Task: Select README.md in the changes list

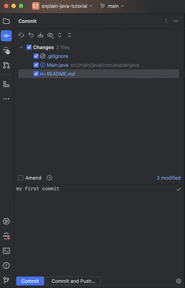Action: coord(61,74)
